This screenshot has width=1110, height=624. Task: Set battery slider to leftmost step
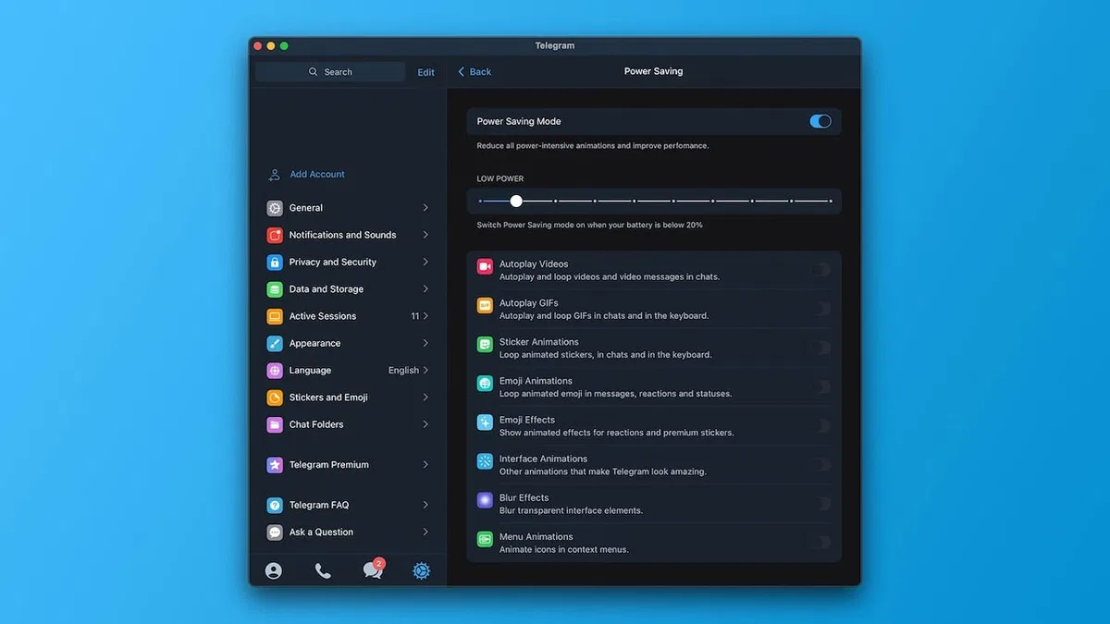(480, 201)
